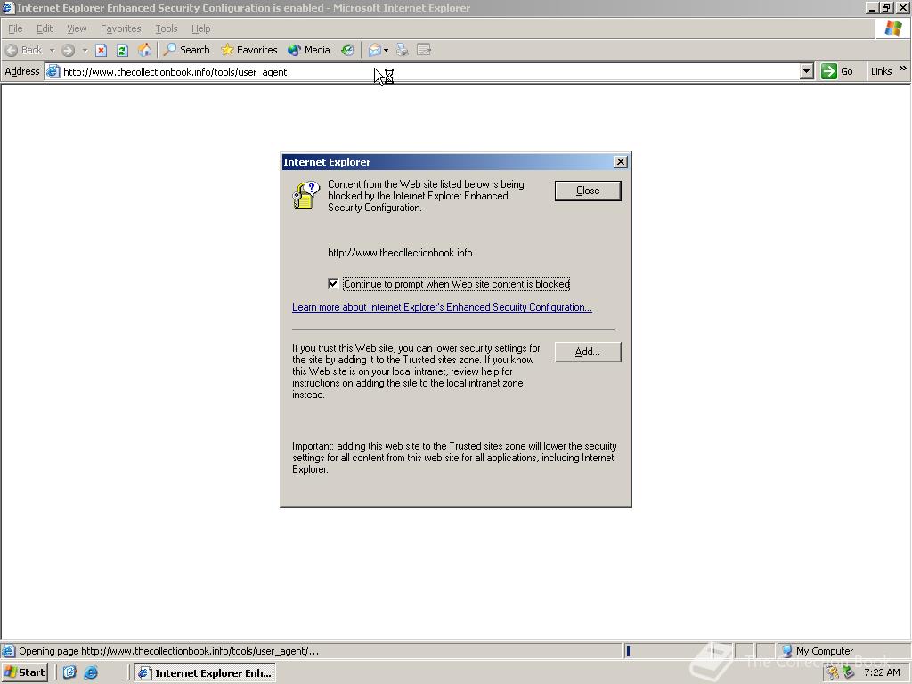Expand the Address bar dropdown list
This screenshot has width=912, height=684.
806,72
